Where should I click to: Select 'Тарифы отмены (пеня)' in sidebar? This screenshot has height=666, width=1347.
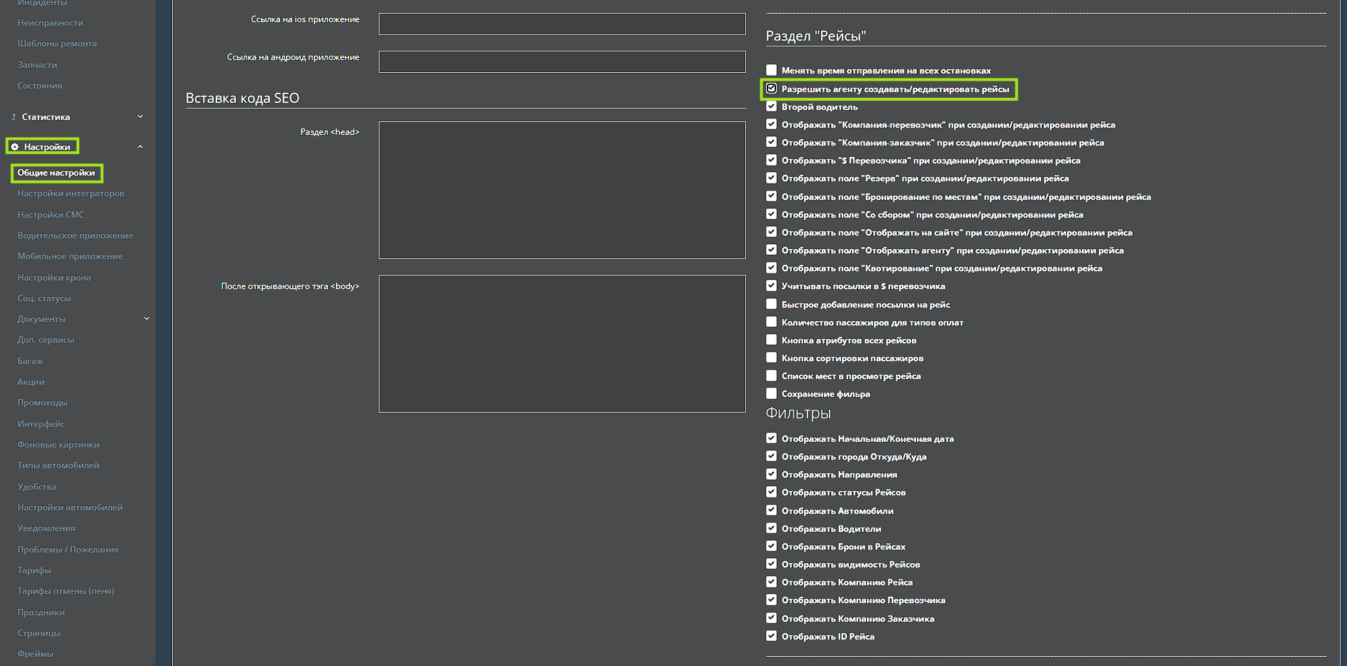(66, 591)
